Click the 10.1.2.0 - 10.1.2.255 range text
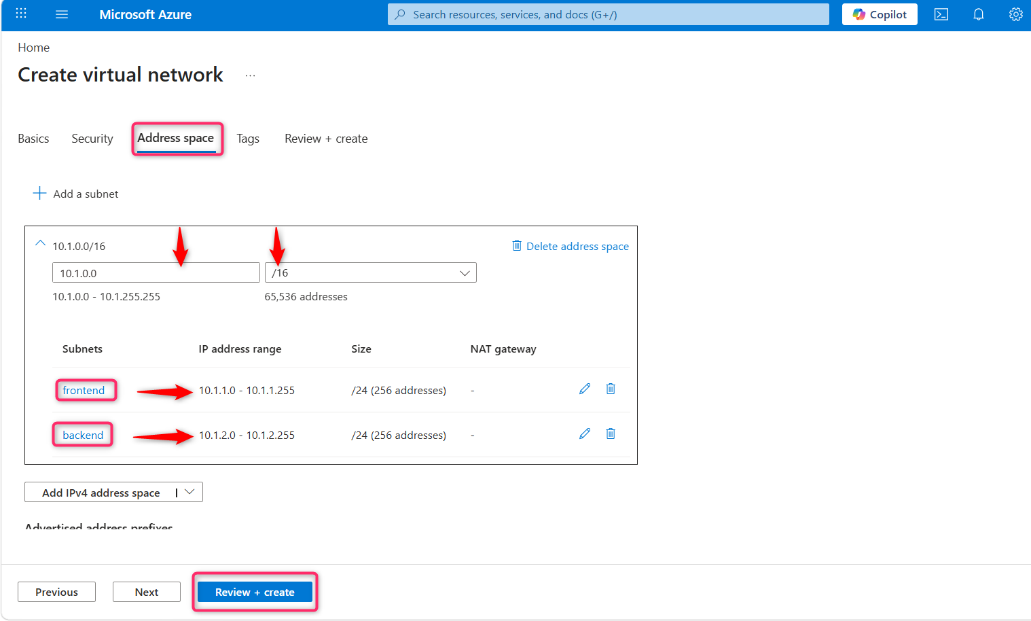The image size is (1031, 621). [x=247, y=435]
